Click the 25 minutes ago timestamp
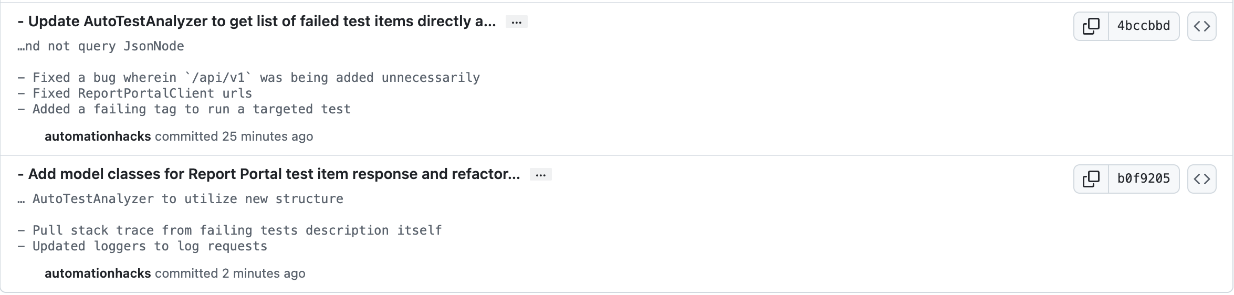This screenshot has width=1234, height=295. pos(267,136)
